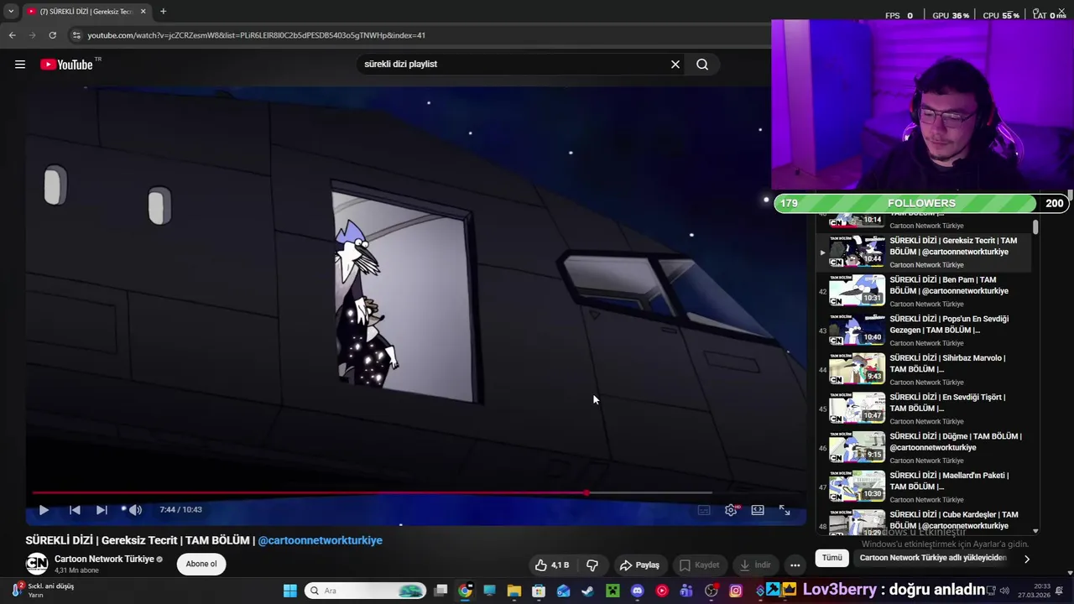This screenshot has height=604, width=1074.
Task: Go to the YouTube home logo
Action: tap(66, 65)
